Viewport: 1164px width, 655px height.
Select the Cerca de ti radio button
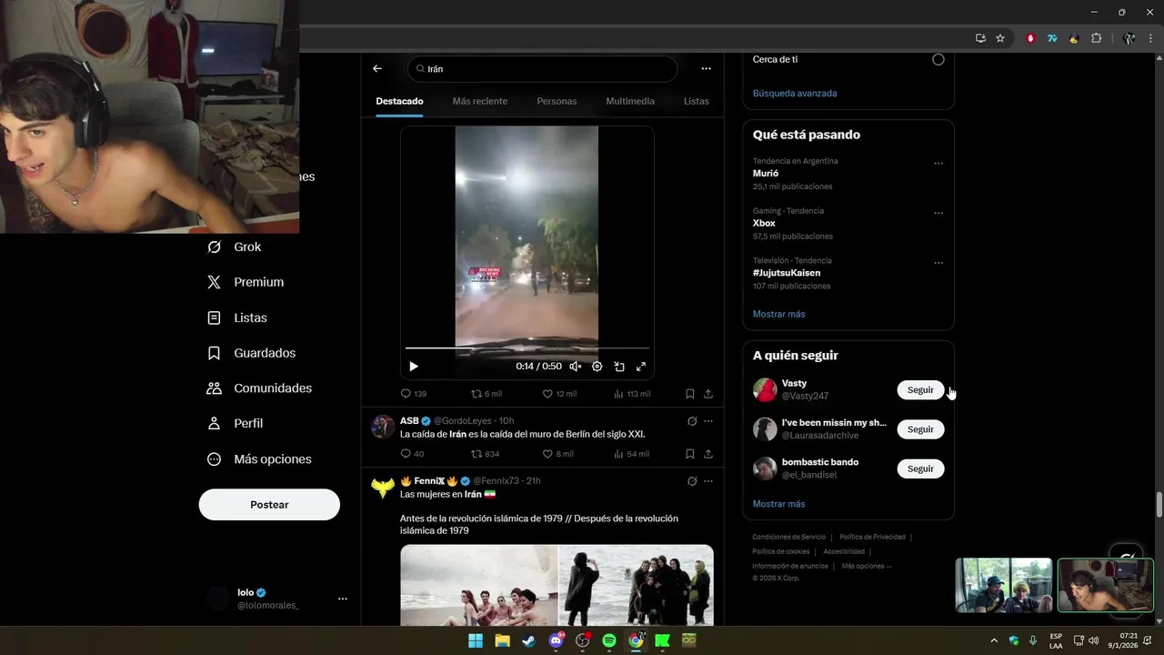click(x=938, y=59)
